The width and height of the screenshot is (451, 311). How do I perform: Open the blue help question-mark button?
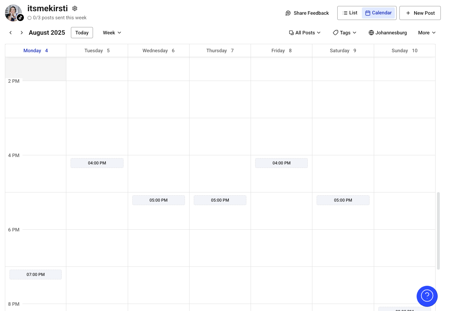[427, 296]
